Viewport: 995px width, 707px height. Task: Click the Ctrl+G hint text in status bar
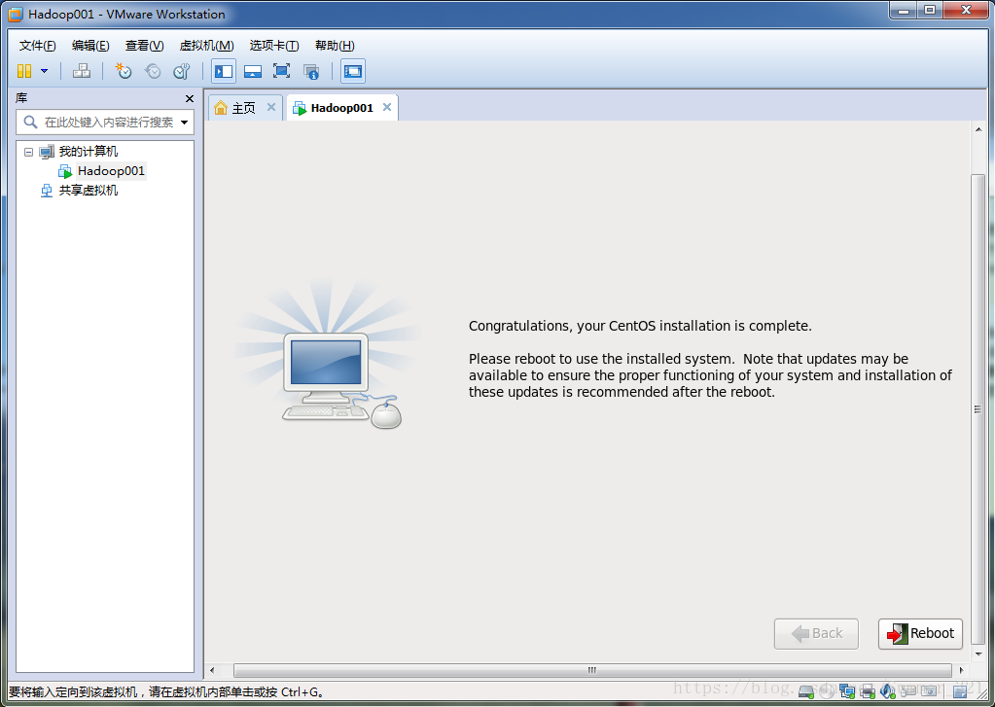pos(167,691)
